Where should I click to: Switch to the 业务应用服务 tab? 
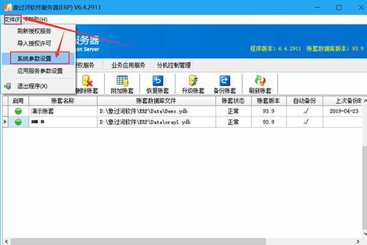point(128,65)
